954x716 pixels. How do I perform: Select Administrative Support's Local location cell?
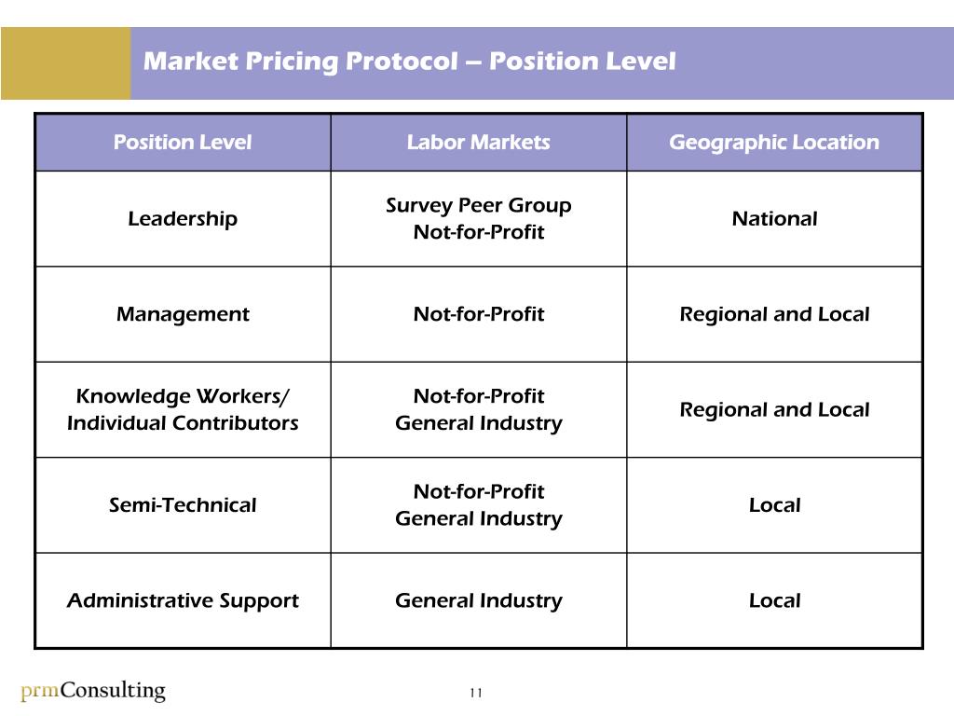(774, 601)
